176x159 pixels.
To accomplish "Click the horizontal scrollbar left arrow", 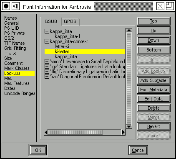I will point(46,132).
